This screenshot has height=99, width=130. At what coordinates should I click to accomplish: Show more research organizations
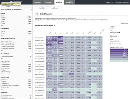pyautogui.click(x=2, y=50)
